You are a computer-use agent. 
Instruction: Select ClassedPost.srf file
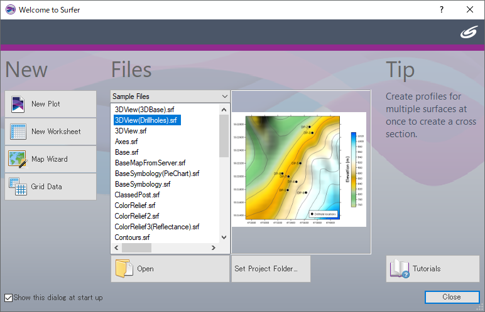(137, 195)
